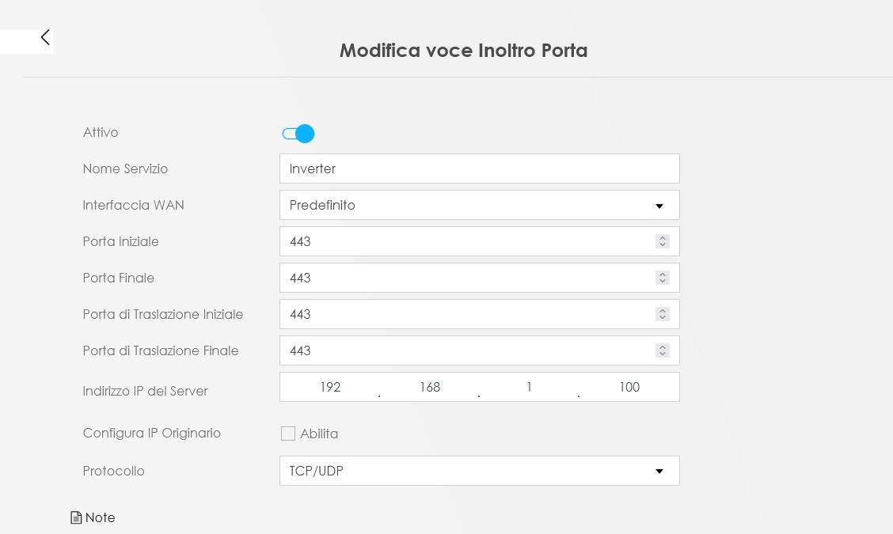
Task: Increase Porta Finale with up arrow
Action: [x=663, y=275]
